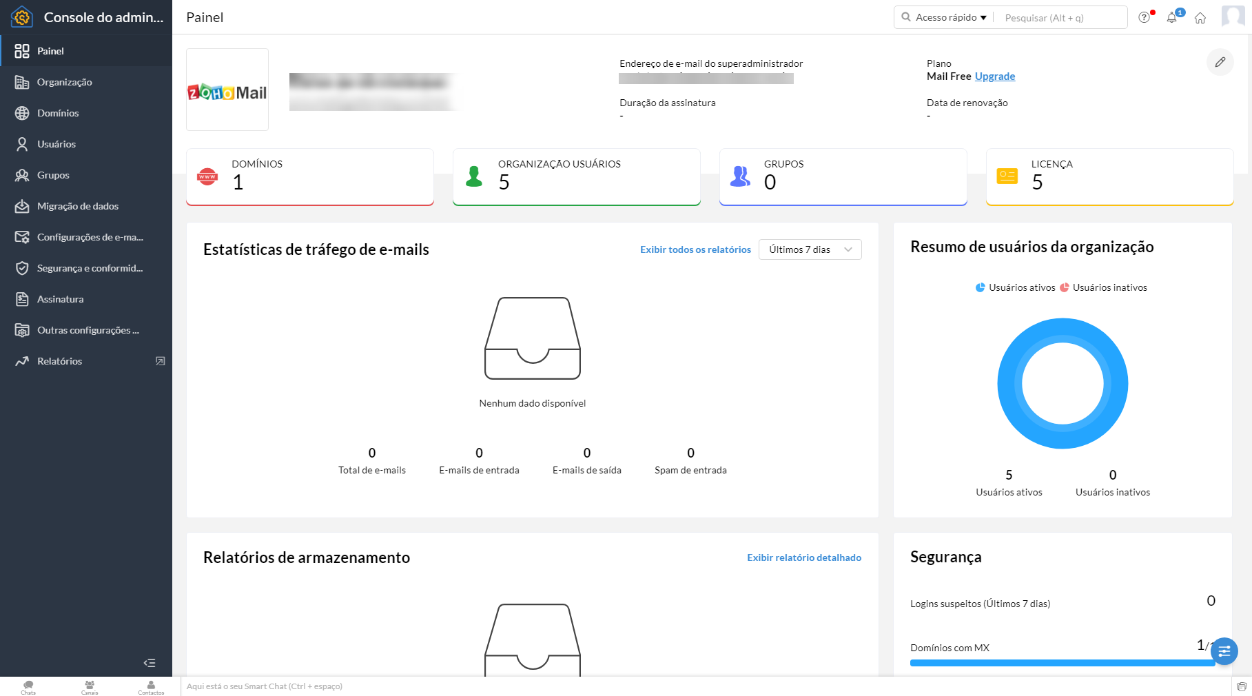
Task: Open Contactos in the bottom bar
Action: click(151, 686)
